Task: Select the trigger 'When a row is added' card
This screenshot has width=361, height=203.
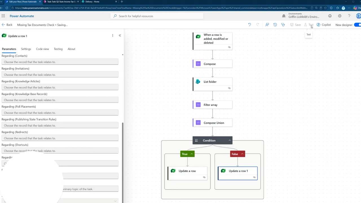Action: click(213, 41)
